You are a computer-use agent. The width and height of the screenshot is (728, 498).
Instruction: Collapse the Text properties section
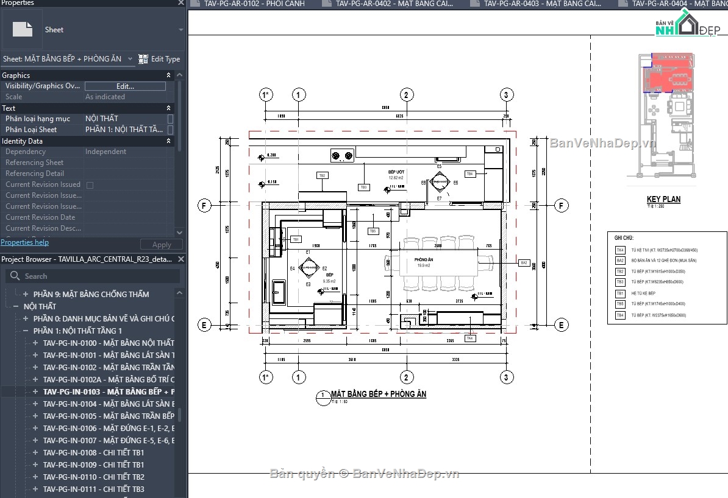(168, 108)
